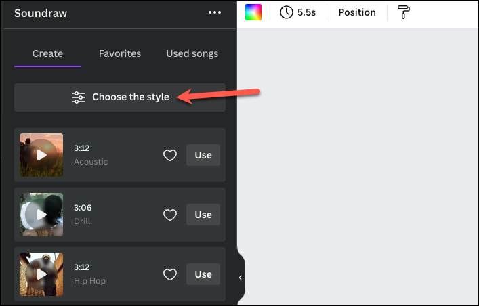The width and height of the screenshot is (479, 306).
Task: Play the Hip Hop track preview
Action: pos(41,274)
